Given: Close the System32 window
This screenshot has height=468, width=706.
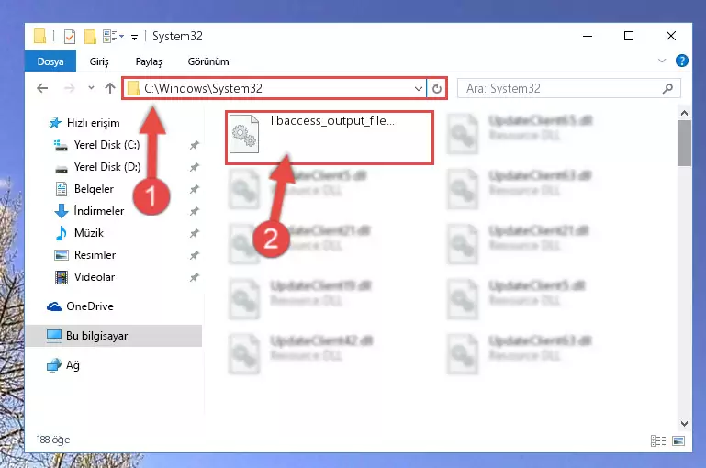Looking at the screenshot, I should [x=671, y=36].
